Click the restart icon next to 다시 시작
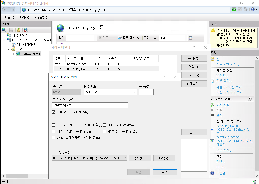Screen dimensions: 259x184 (213, 105)
